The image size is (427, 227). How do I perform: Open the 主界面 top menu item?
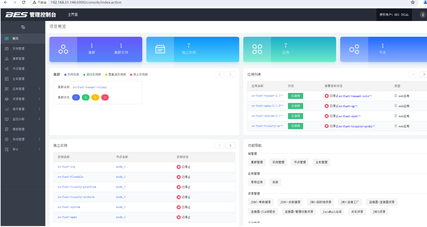click(x=73, y=15)
